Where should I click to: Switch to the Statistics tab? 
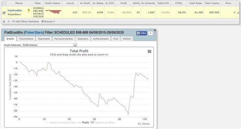(83, 39)
